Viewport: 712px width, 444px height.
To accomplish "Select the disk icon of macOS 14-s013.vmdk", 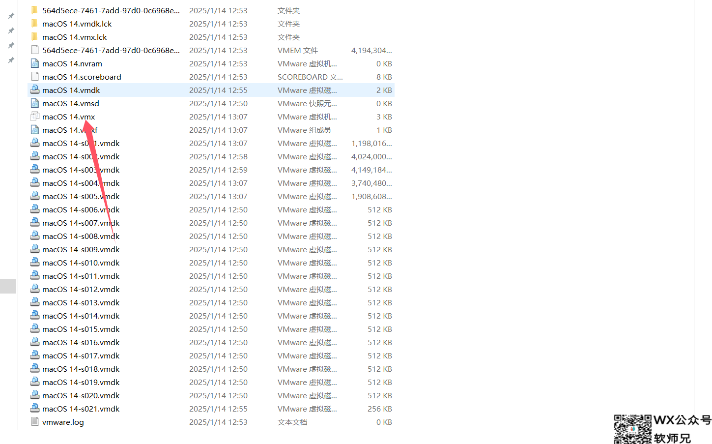I will click(x=34, y=302).
